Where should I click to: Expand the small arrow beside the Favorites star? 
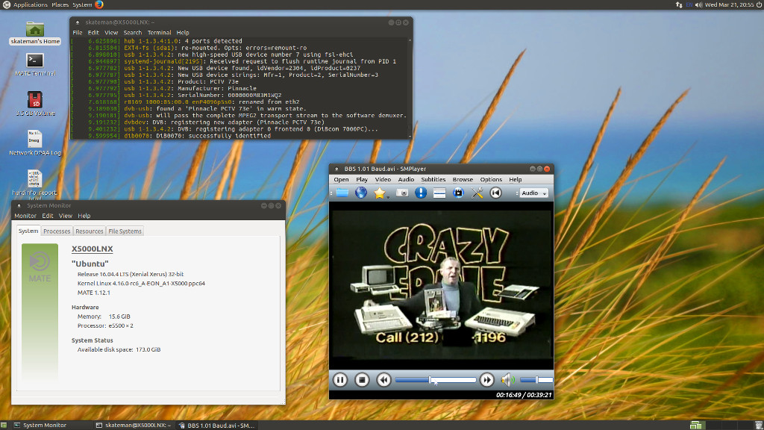click(x=388, y=196)
